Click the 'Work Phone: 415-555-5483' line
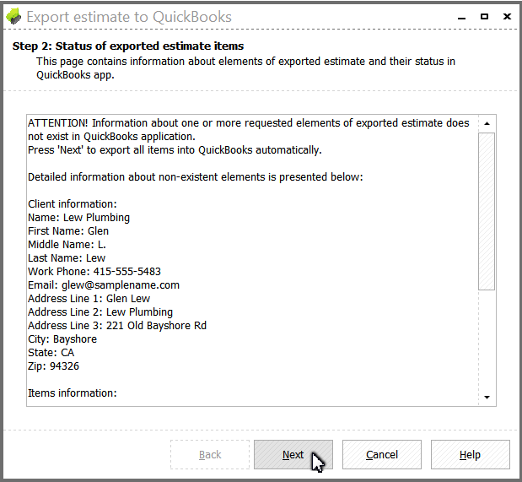Viewport: 522px width, 482px height. 94,271
